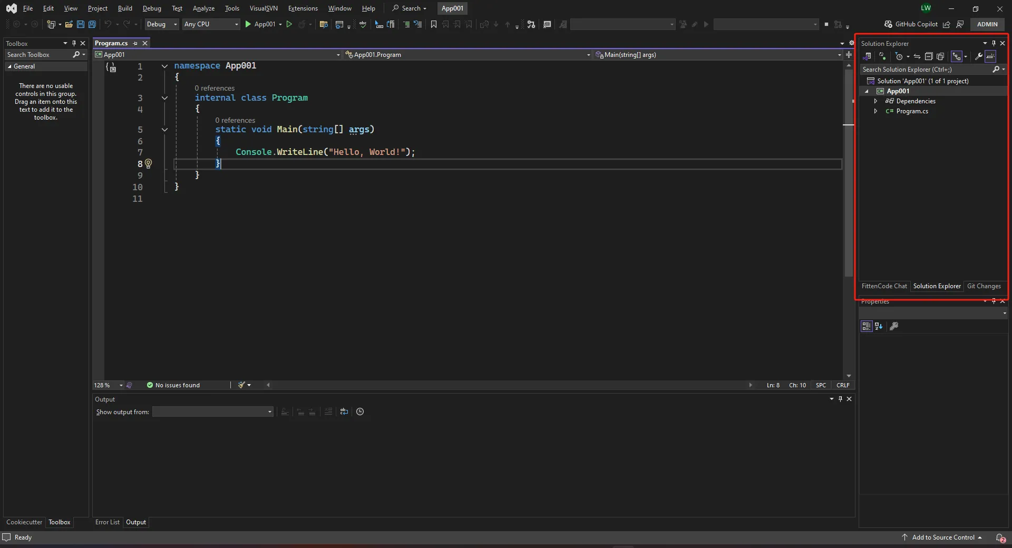Open Solution Explorer properties wrench icon

pyautogui.click(x=979, y=56)
